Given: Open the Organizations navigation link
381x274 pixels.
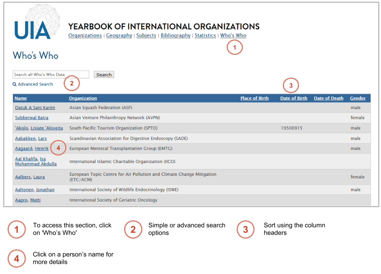Looking at the screenshot, I should coord(85,35).
